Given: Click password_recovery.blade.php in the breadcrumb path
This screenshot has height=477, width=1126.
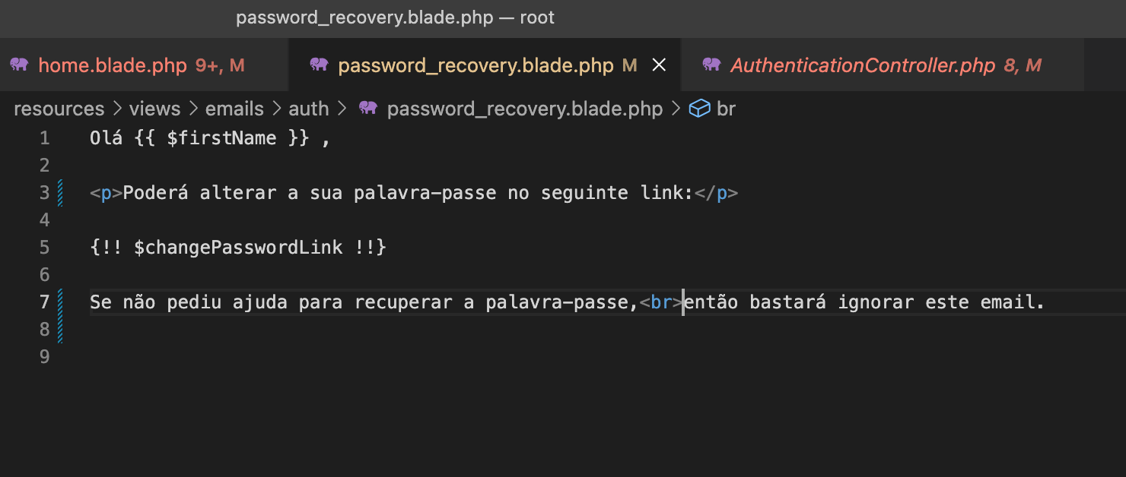Looking at the screenshot, I should (x=525, y=108).
